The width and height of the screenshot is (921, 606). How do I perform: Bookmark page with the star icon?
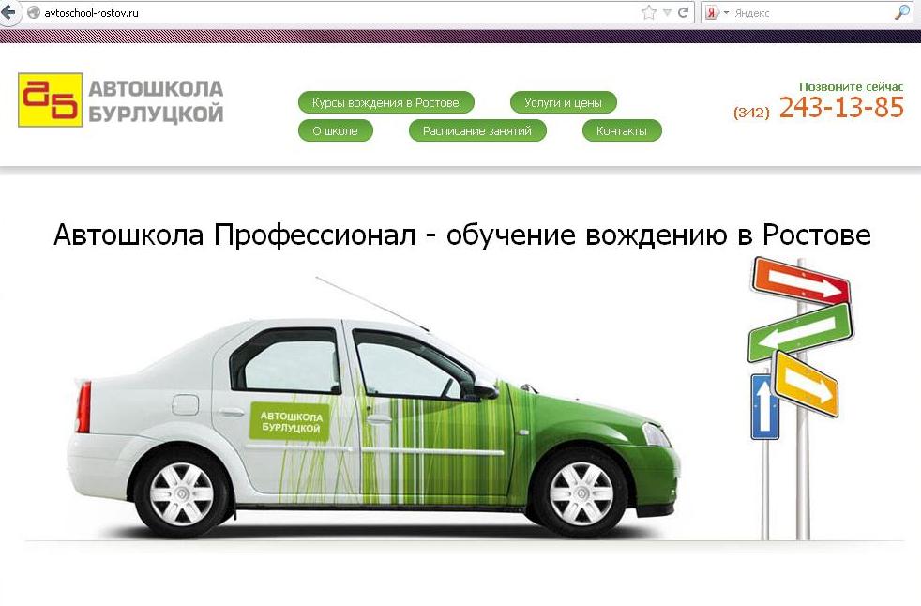648,12
